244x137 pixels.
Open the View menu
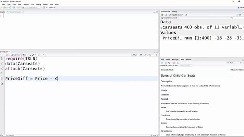coord(14,5)
